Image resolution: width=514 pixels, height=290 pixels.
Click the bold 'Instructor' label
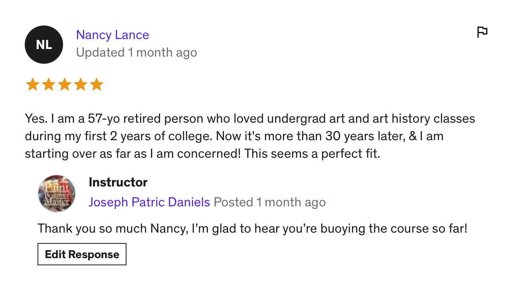tap(118, 182)
